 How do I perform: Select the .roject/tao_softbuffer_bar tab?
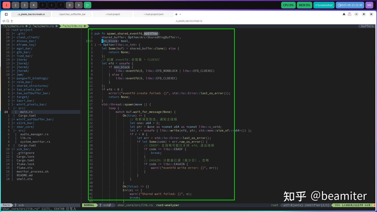(x=72, y=14)
